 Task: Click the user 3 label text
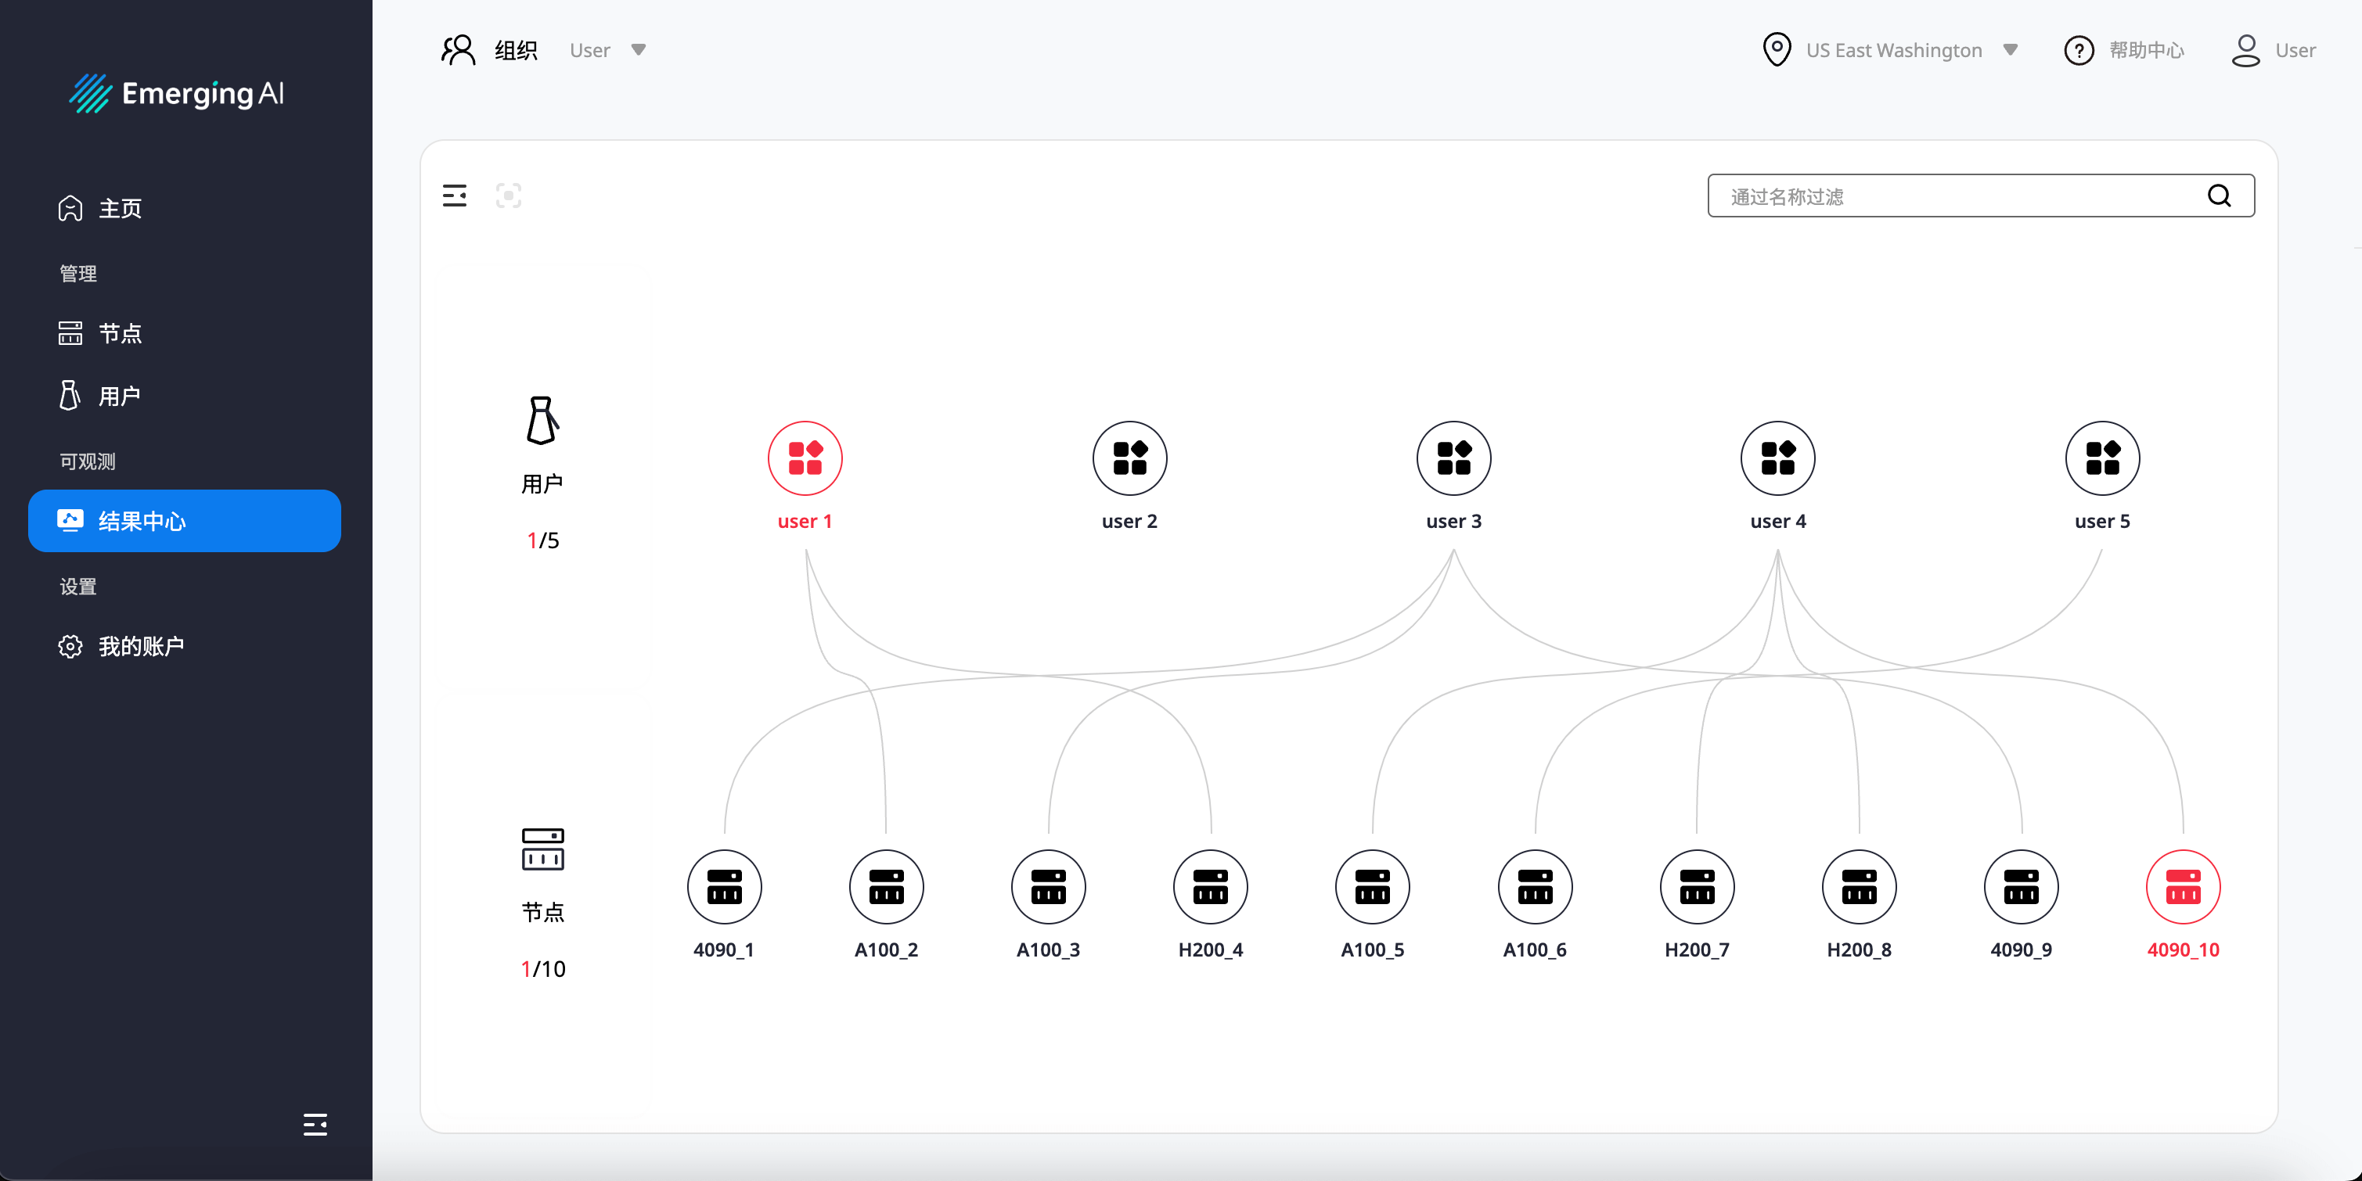click(1453, 522)
